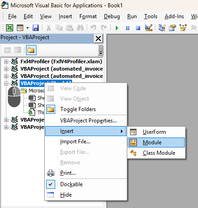
Task: Open the Debug menu
Action: (x=112, y=16)
